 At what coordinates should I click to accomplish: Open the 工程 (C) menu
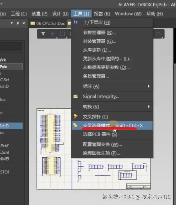click(19, 14)
